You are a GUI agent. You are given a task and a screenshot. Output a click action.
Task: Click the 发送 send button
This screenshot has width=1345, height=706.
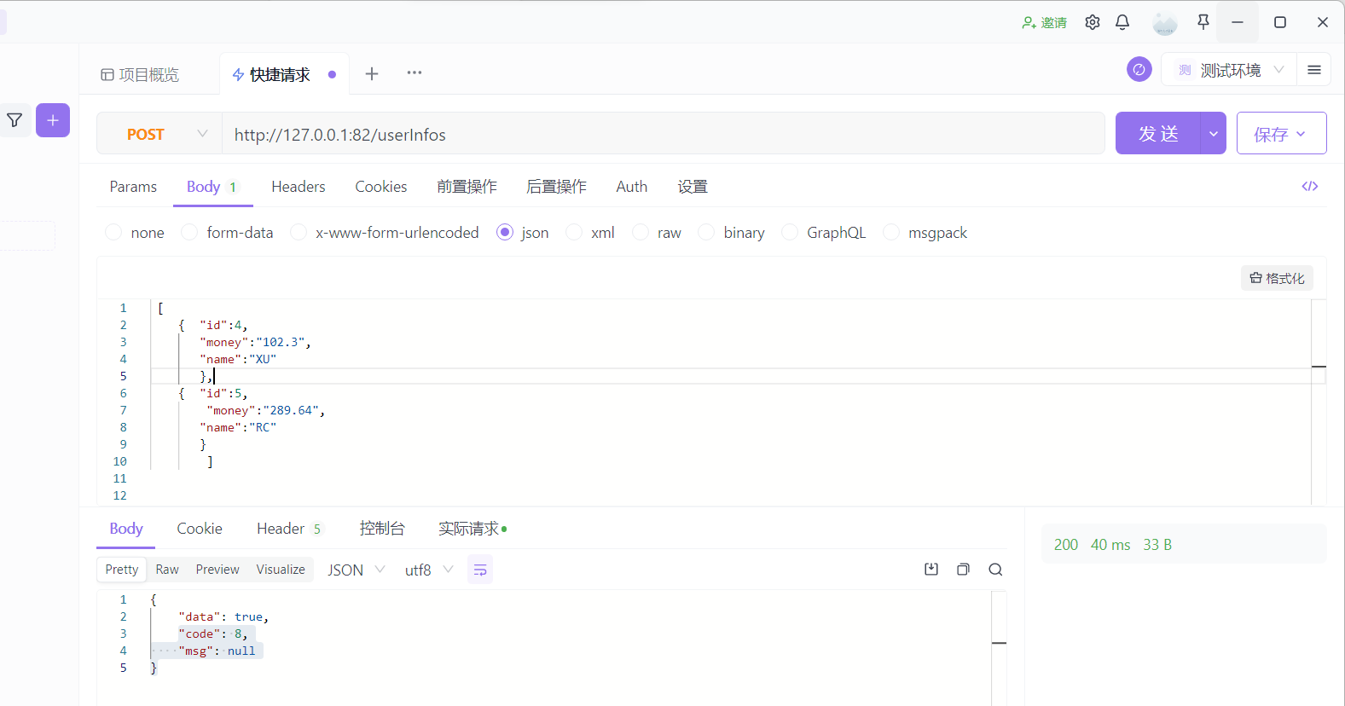[x=1157, y=134]
